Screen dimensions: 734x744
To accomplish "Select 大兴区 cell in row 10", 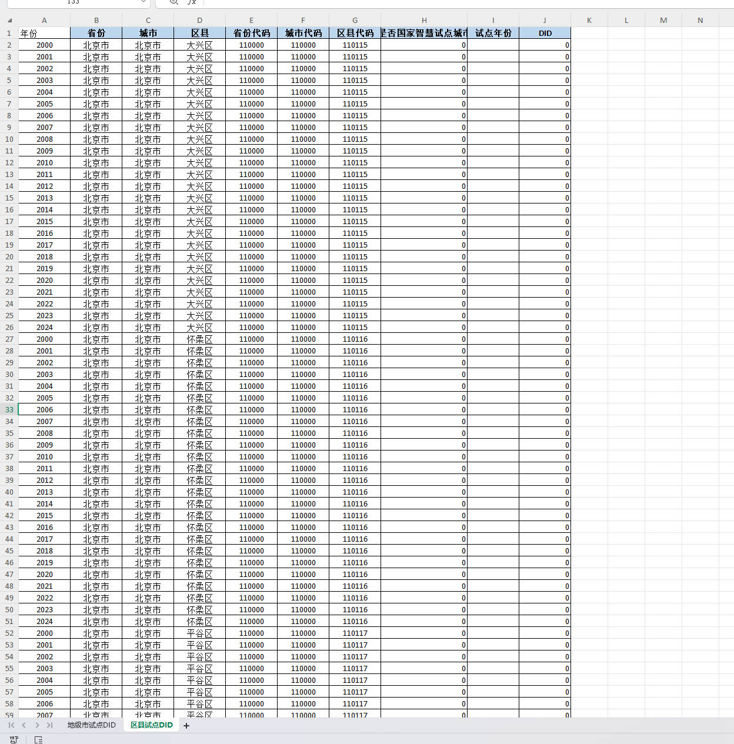I will [x=199, y=139].
